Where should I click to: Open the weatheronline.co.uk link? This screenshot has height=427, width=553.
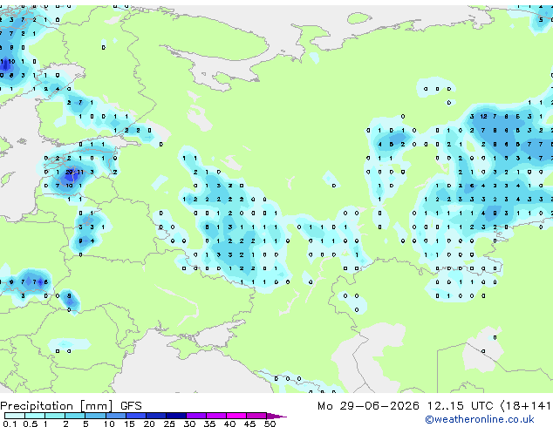[479, 419]
